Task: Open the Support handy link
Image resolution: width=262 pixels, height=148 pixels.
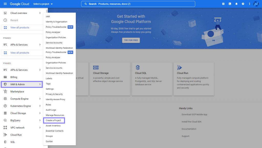Action: pos(185,136)
